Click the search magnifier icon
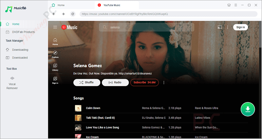Screen dimensions: 262x139 tap(105, 27)
